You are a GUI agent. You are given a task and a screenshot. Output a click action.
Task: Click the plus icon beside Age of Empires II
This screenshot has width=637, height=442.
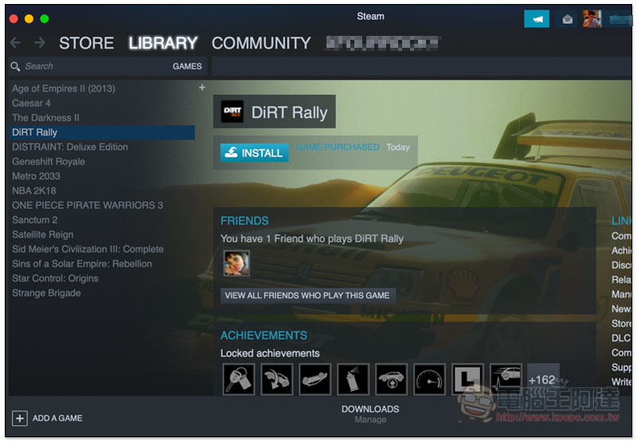[x=202, y=88]
